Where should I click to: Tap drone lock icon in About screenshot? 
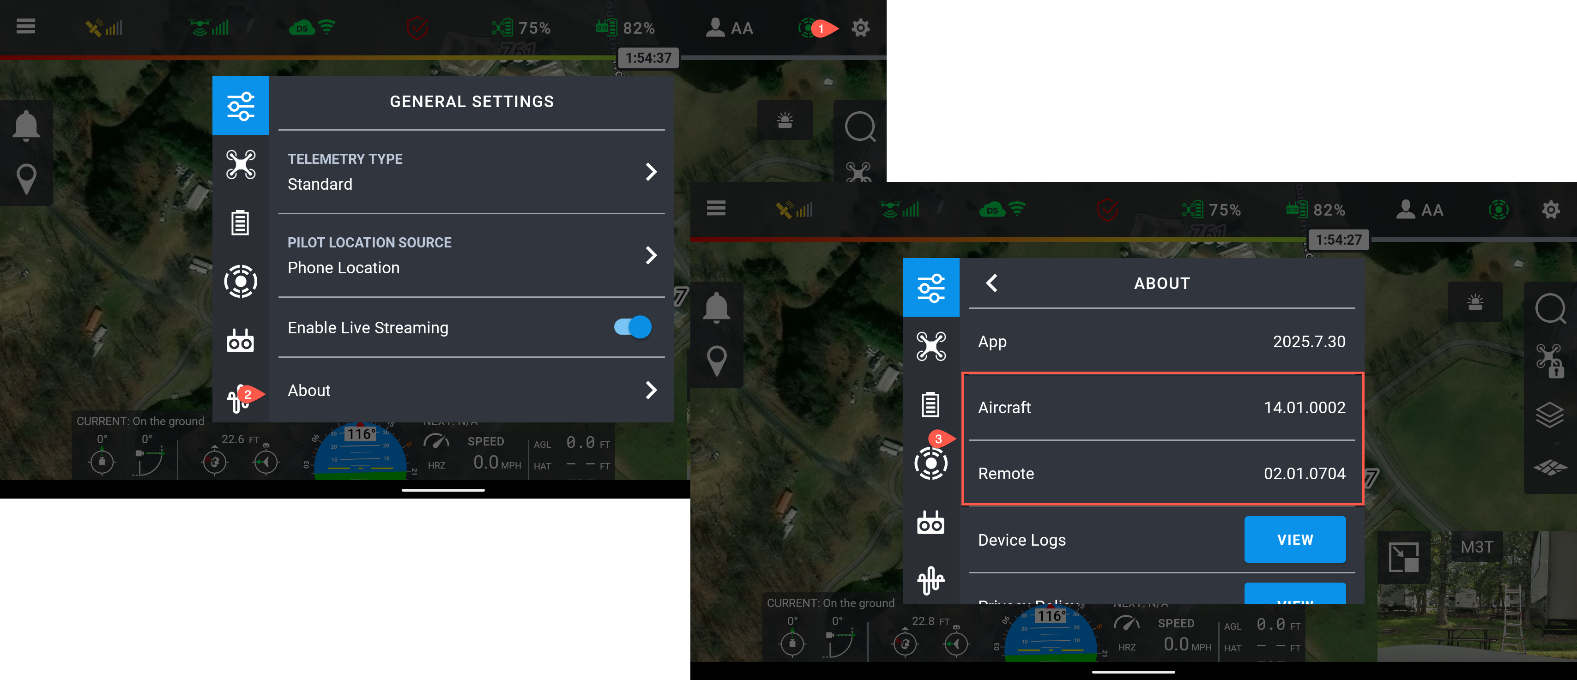point(1550,361)
